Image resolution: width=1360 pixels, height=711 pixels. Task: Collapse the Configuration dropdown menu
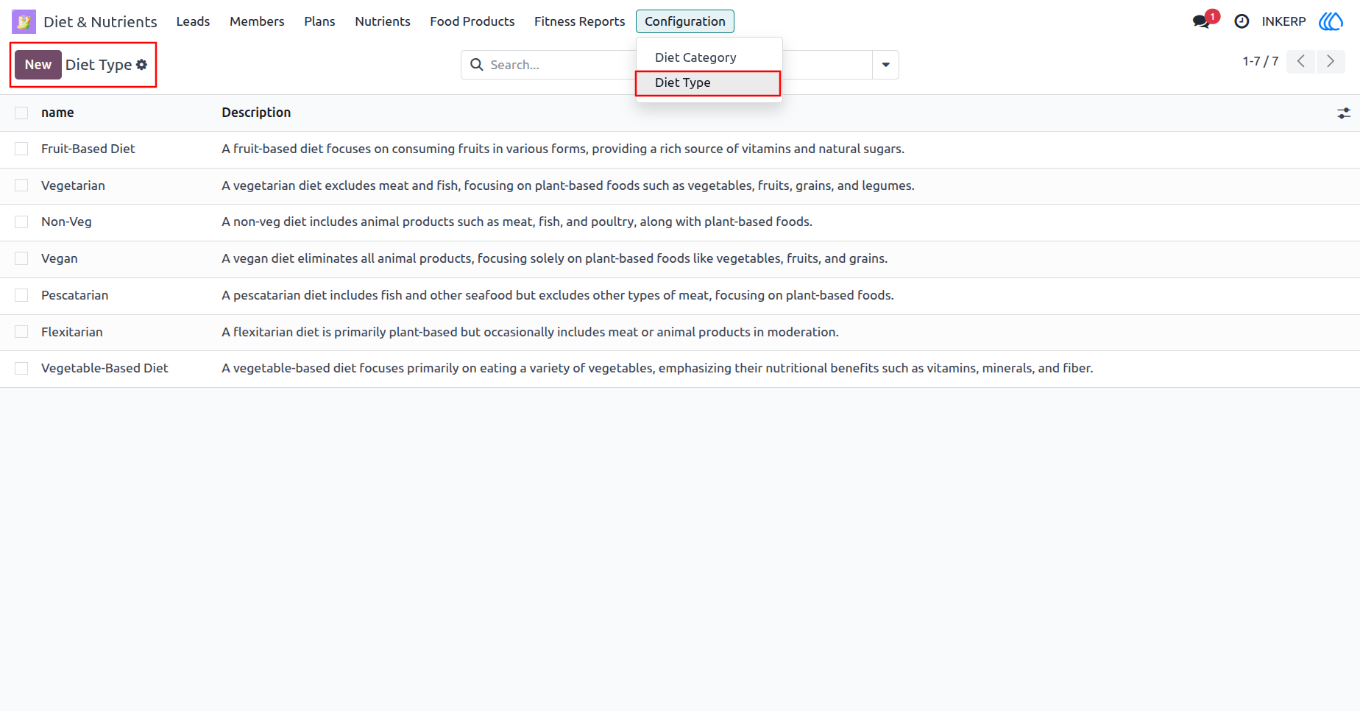pos(684,21)
